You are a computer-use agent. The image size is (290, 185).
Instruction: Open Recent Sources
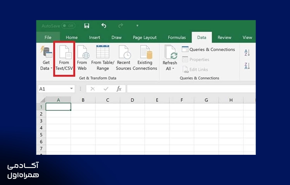click(124, 58)
